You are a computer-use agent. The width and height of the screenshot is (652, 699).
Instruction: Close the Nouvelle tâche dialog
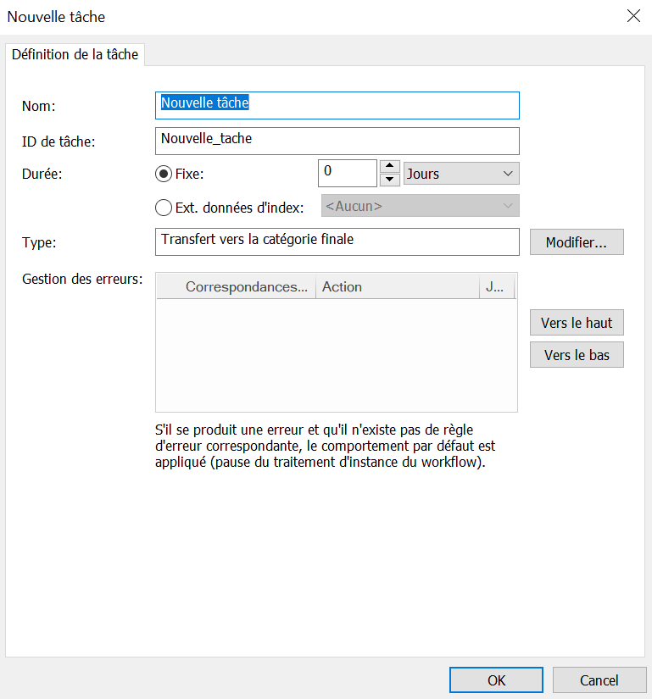coord(633,16)
